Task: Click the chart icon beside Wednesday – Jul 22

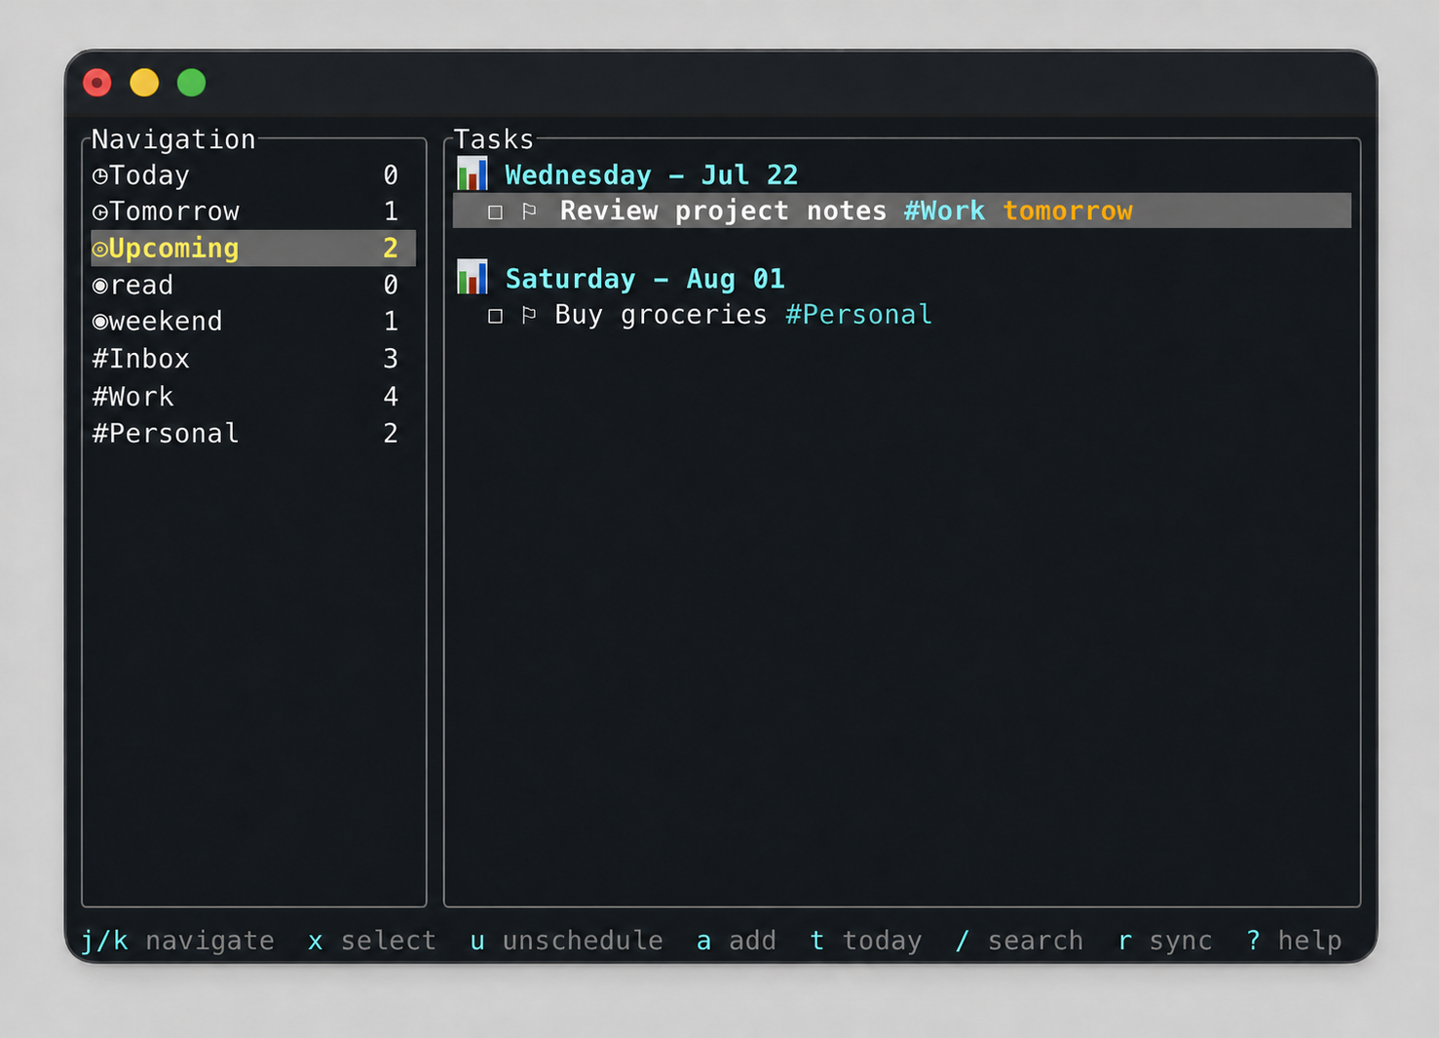Action: coord(473,173)
